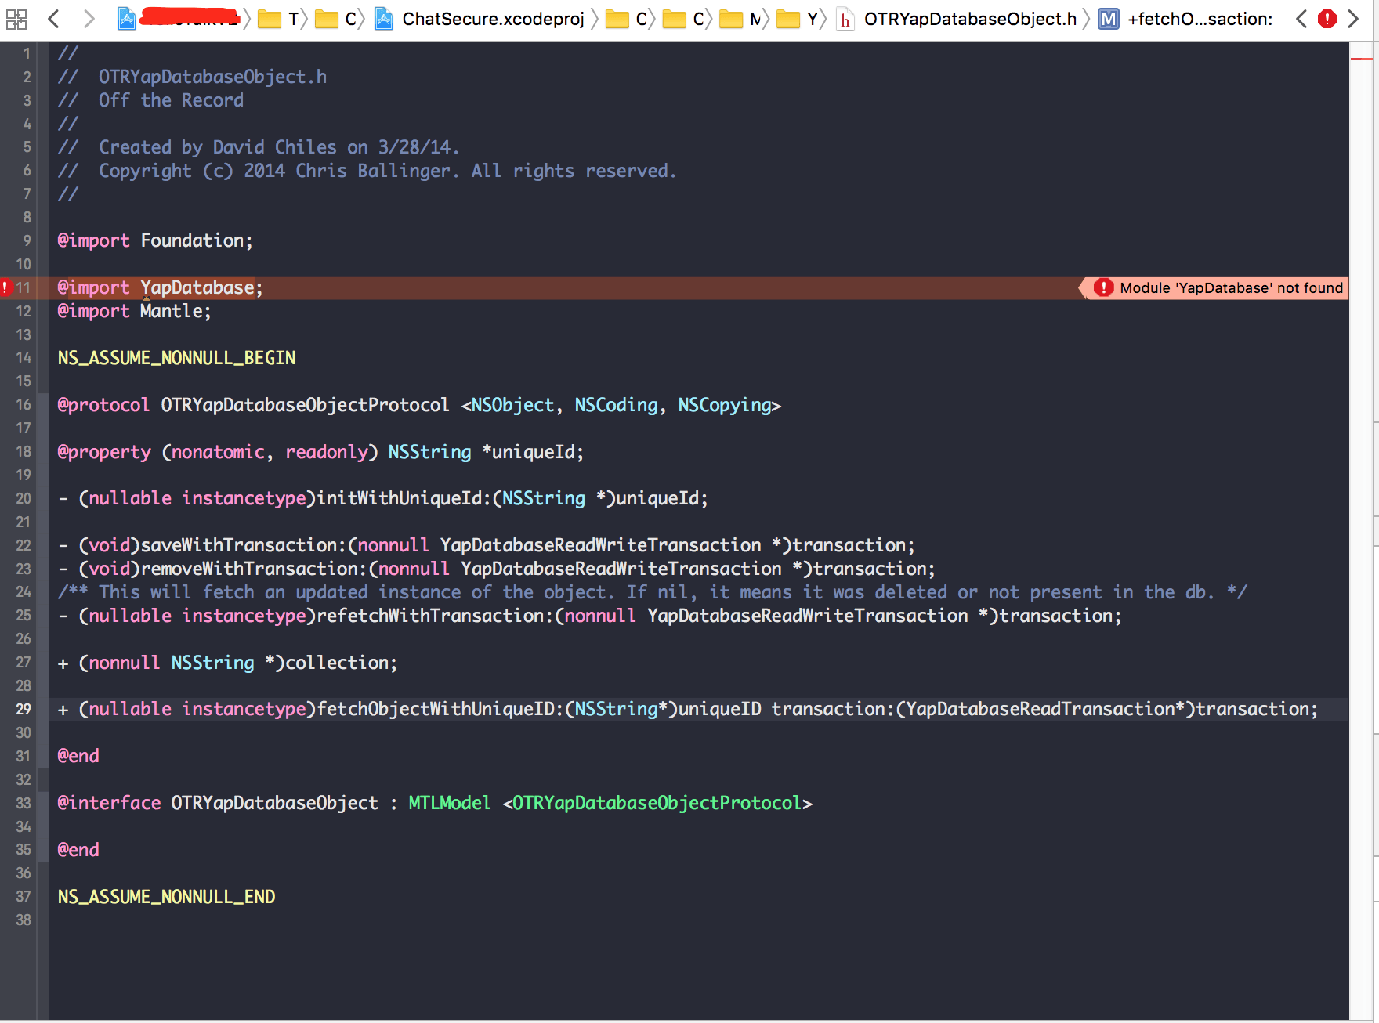Image resolution: width=1379 pixels, height=1023 pixels.
Task: Click line number 29 in the gutter
Action: click(24, 709)
